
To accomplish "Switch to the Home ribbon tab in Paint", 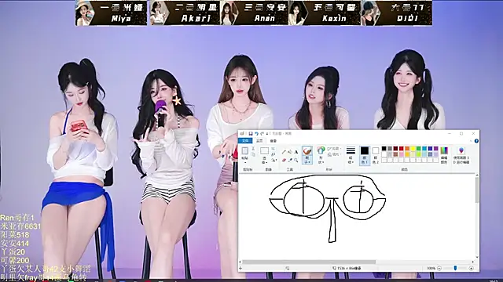I will 259,141.
